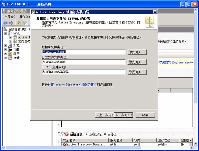Select the 功能 (Features) node icon
Image resolution: width=199 pixels, height=151 pixels.
tap(10, 46)
